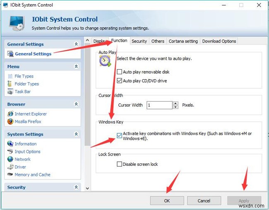
Task: Open the Download Options tab
Action: 219,41
